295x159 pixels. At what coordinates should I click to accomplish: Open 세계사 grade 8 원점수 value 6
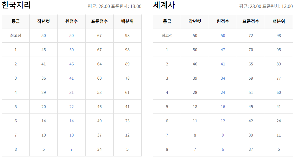pos(223,149)
